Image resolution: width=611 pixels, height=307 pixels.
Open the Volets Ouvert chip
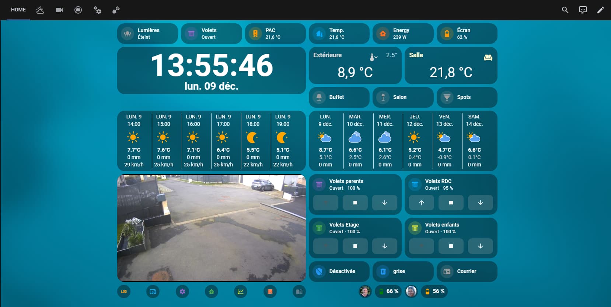click(212, 34)
